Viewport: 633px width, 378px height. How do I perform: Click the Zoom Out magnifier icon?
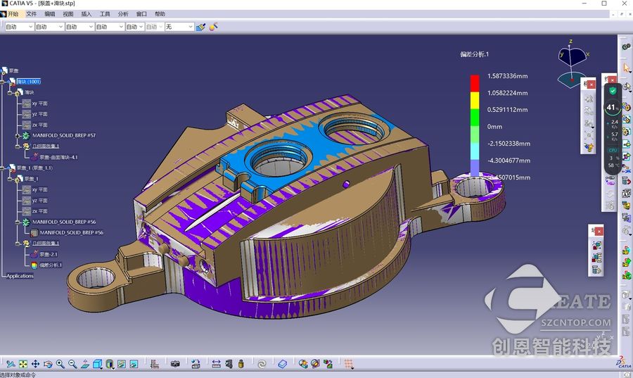coord(72,364)
